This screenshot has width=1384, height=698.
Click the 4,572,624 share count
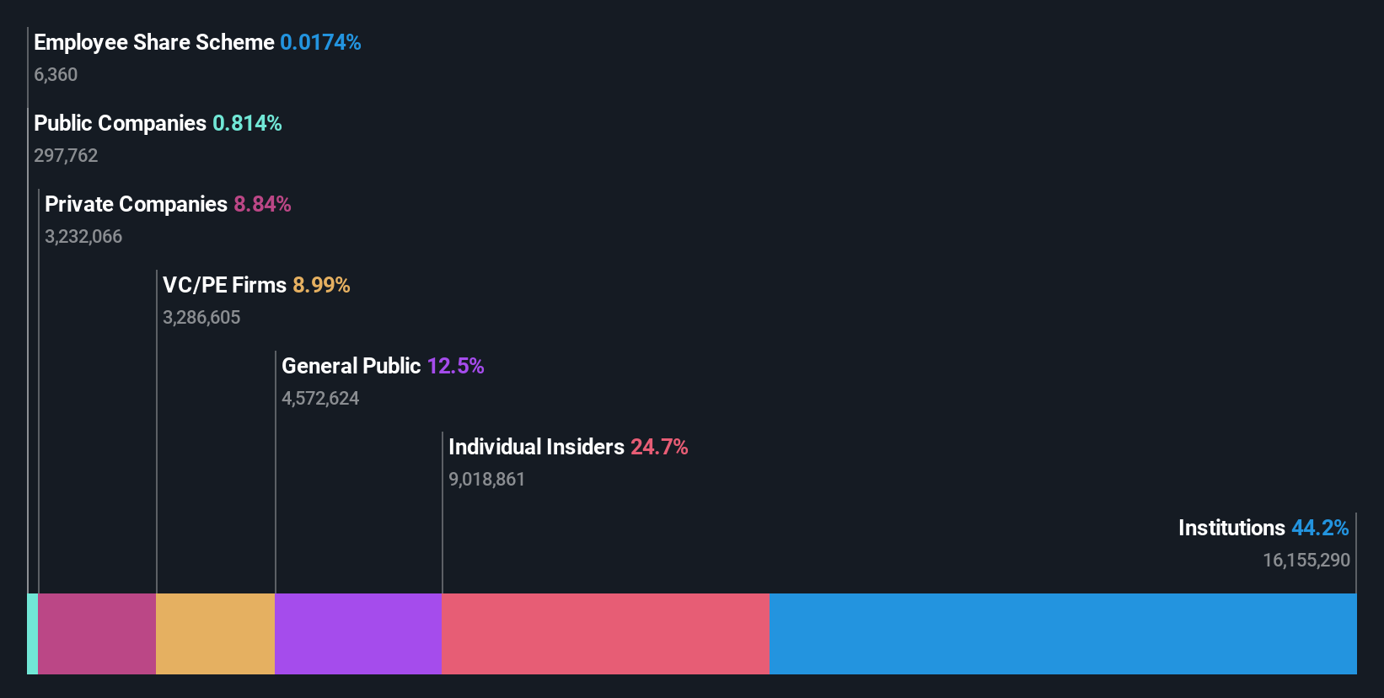pos(320,399)
